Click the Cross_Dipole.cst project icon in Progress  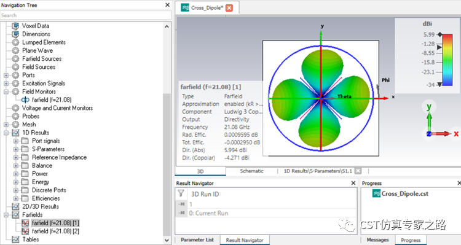coord(376,193)
